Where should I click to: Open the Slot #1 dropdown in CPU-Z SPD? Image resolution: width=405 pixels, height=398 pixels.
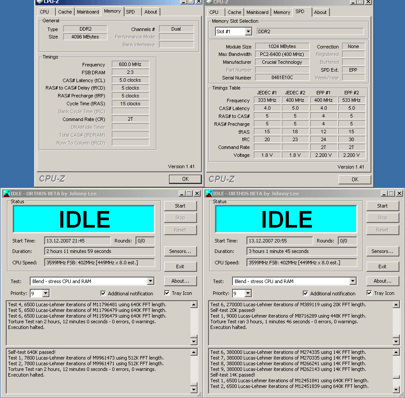click(x=248, y=31)
